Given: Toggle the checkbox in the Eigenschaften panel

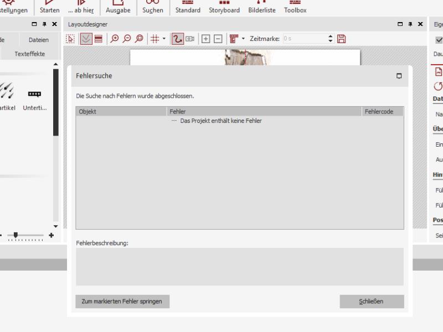Looking at the screenshot, I should click(x=439, y=40).
